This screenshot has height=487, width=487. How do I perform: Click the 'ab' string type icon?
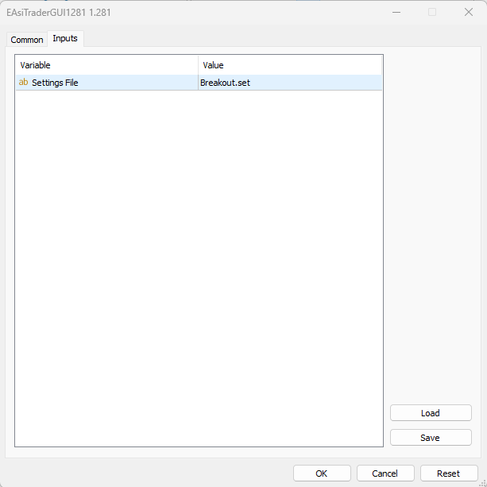(x=23, y=83)
